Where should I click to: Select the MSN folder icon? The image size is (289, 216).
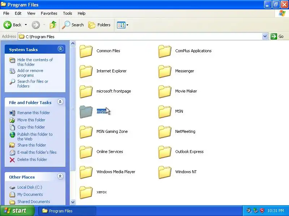[165, 112]
